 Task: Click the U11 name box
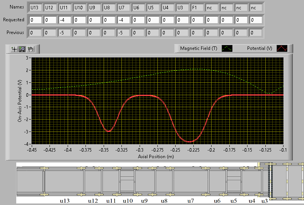65,8
